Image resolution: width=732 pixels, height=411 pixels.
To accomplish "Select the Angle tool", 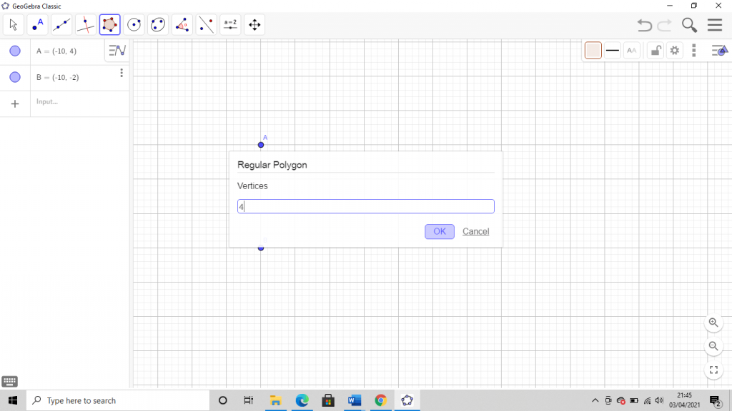I will [182, 24].
